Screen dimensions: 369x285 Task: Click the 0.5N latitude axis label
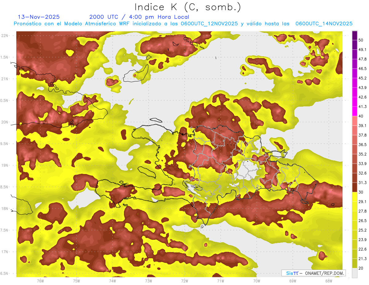pyautogui.click(x=4, y=101)
